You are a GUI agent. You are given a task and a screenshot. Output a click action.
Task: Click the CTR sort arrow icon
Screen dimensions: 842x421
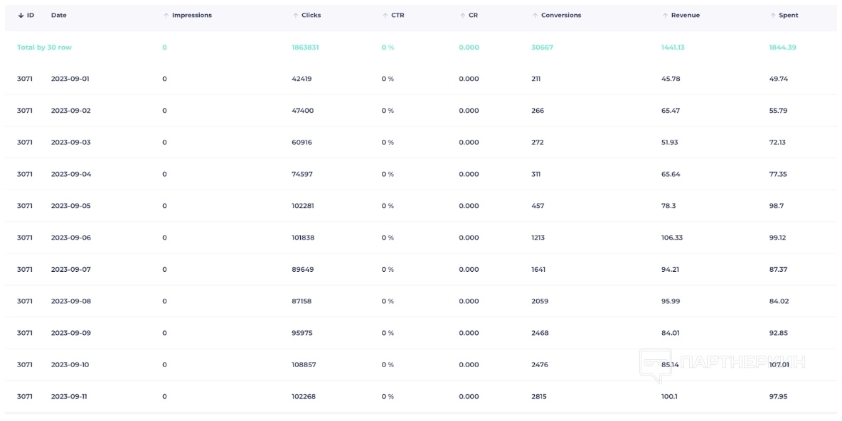point(385,16)
